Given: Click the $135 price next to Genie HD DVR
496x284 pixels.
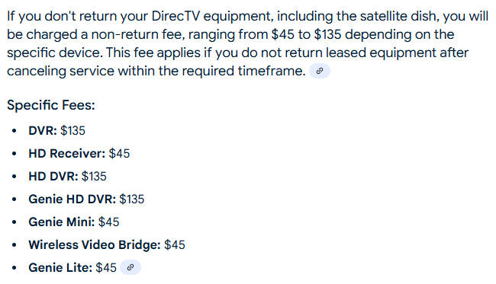Looking at the screenshot, I should 132,199.
